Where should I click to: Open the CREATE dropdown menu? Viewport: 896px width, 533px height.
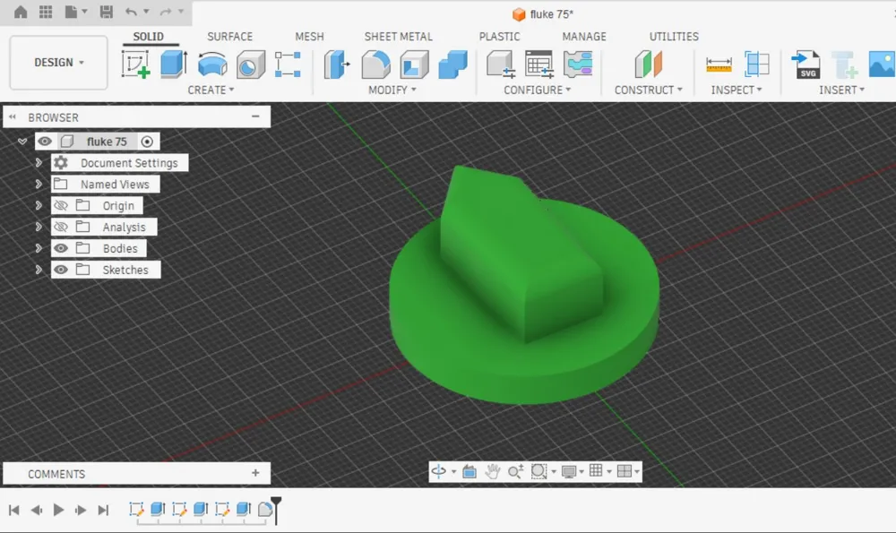point(211,90)
